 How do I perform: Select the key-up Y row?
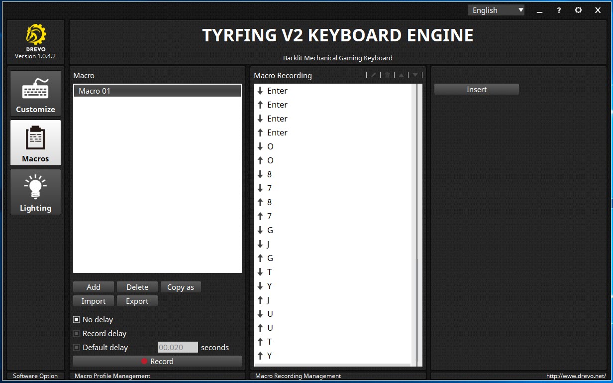[333, 356]
